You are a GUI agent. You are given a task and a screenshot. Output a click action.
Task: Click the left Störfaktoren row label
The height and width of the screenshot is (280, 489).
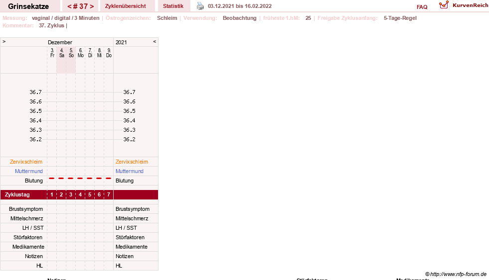point(28,237)
